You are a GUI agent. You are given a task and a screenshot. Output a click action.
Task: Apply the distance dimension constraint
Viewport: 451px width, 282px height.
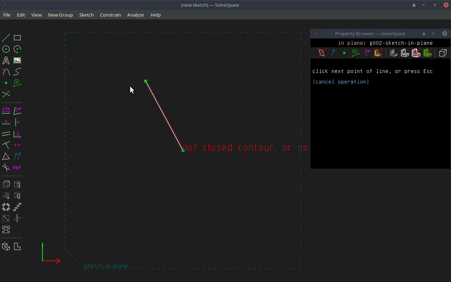(6, 110)
